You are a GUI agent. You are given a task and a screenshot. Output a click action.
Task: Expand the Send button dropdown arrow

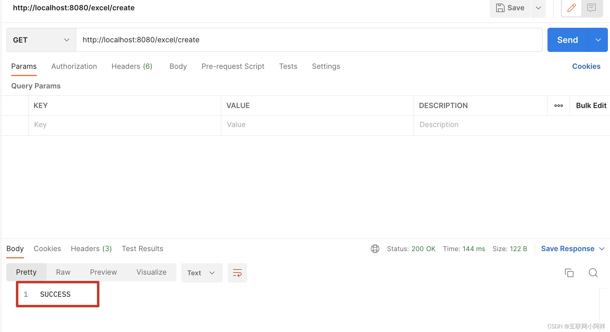(x=598, y=40)
